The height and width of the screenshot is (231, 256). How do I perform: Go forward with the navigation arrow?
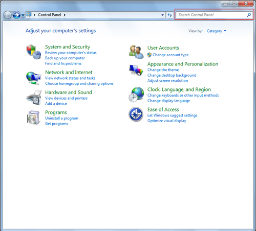tap(16, 15)
